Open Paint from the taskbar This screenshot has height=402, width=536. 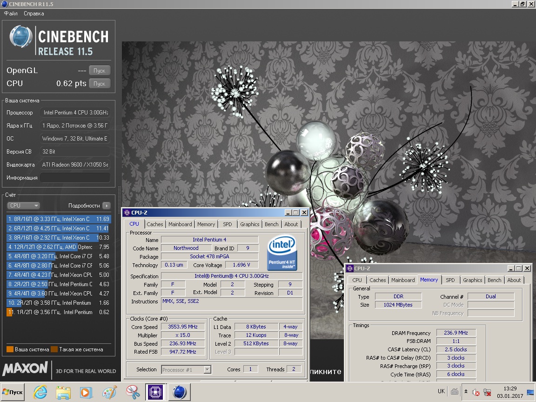(x=110, y=392)
